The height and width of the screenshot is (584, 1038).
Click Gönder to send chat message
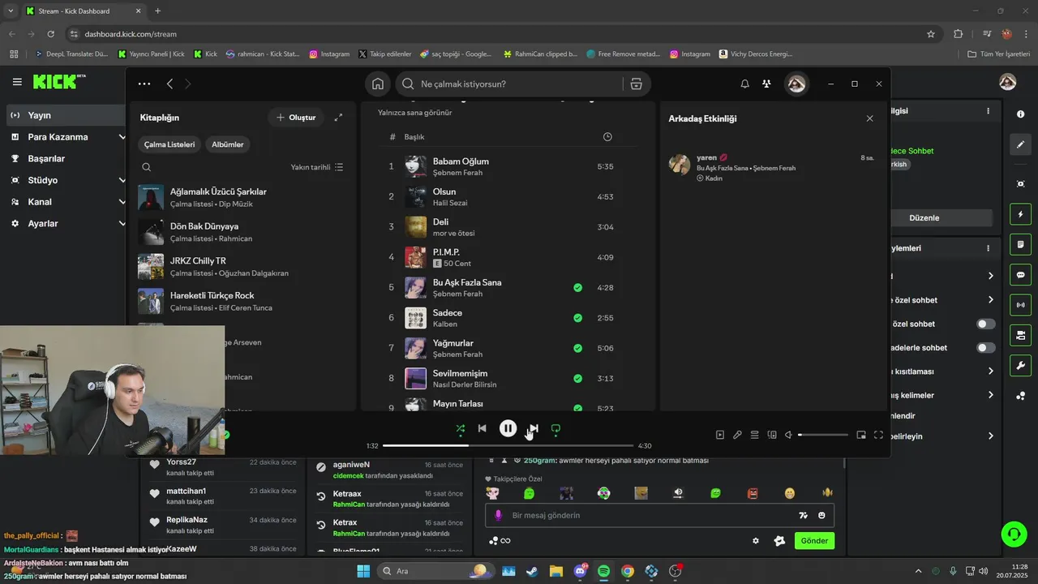pos(814,541)
